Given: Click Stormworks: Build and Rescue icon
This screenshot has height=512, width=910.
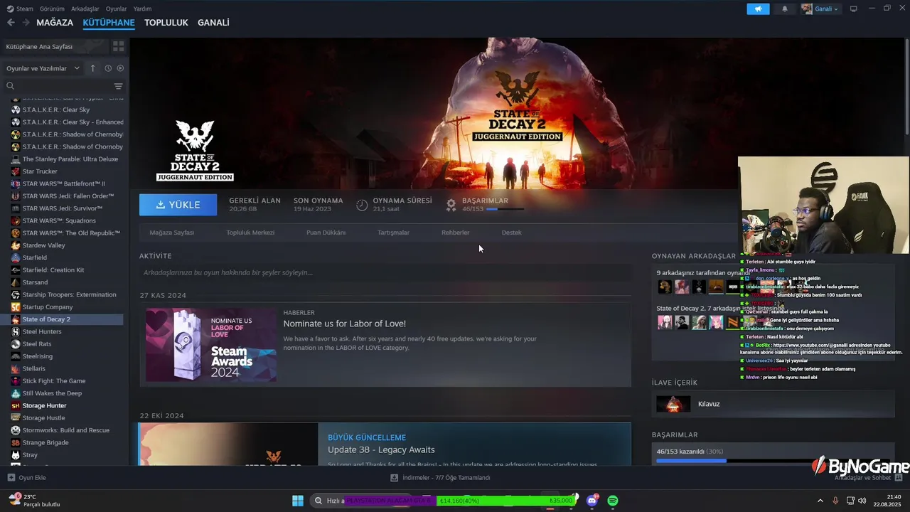Looking at the screenshot, I should (x=16, y=430).
